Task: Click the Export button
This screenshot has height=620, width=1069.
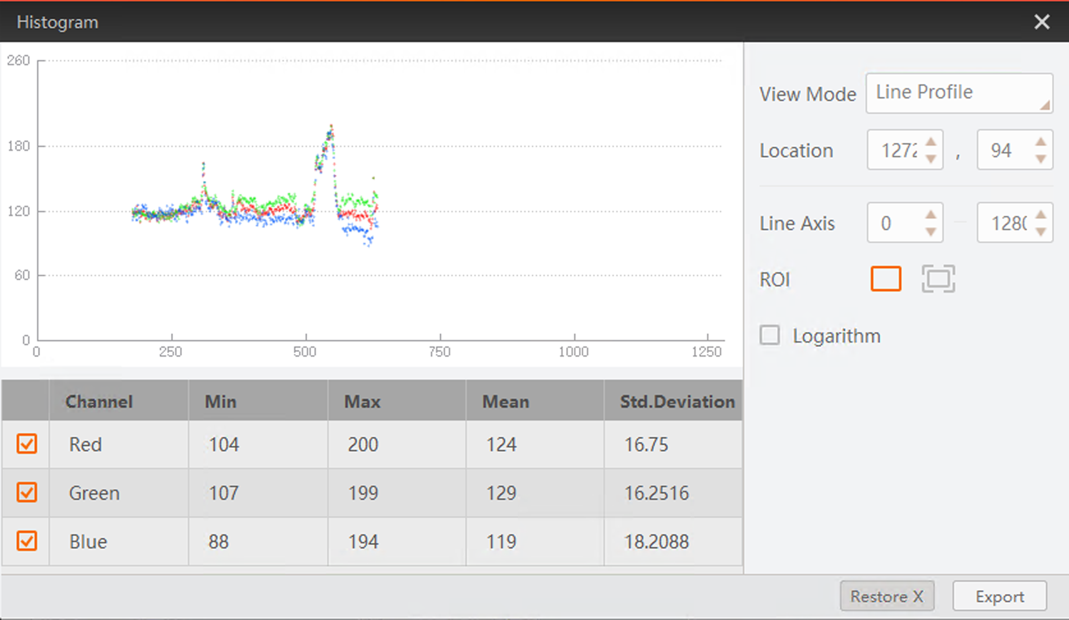Action: coord(999,596)
